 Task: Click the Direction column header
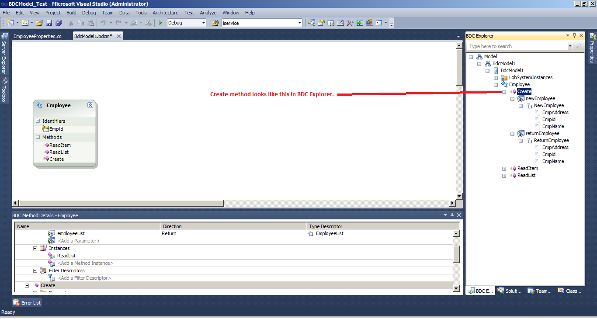click(x=233, y=226)
